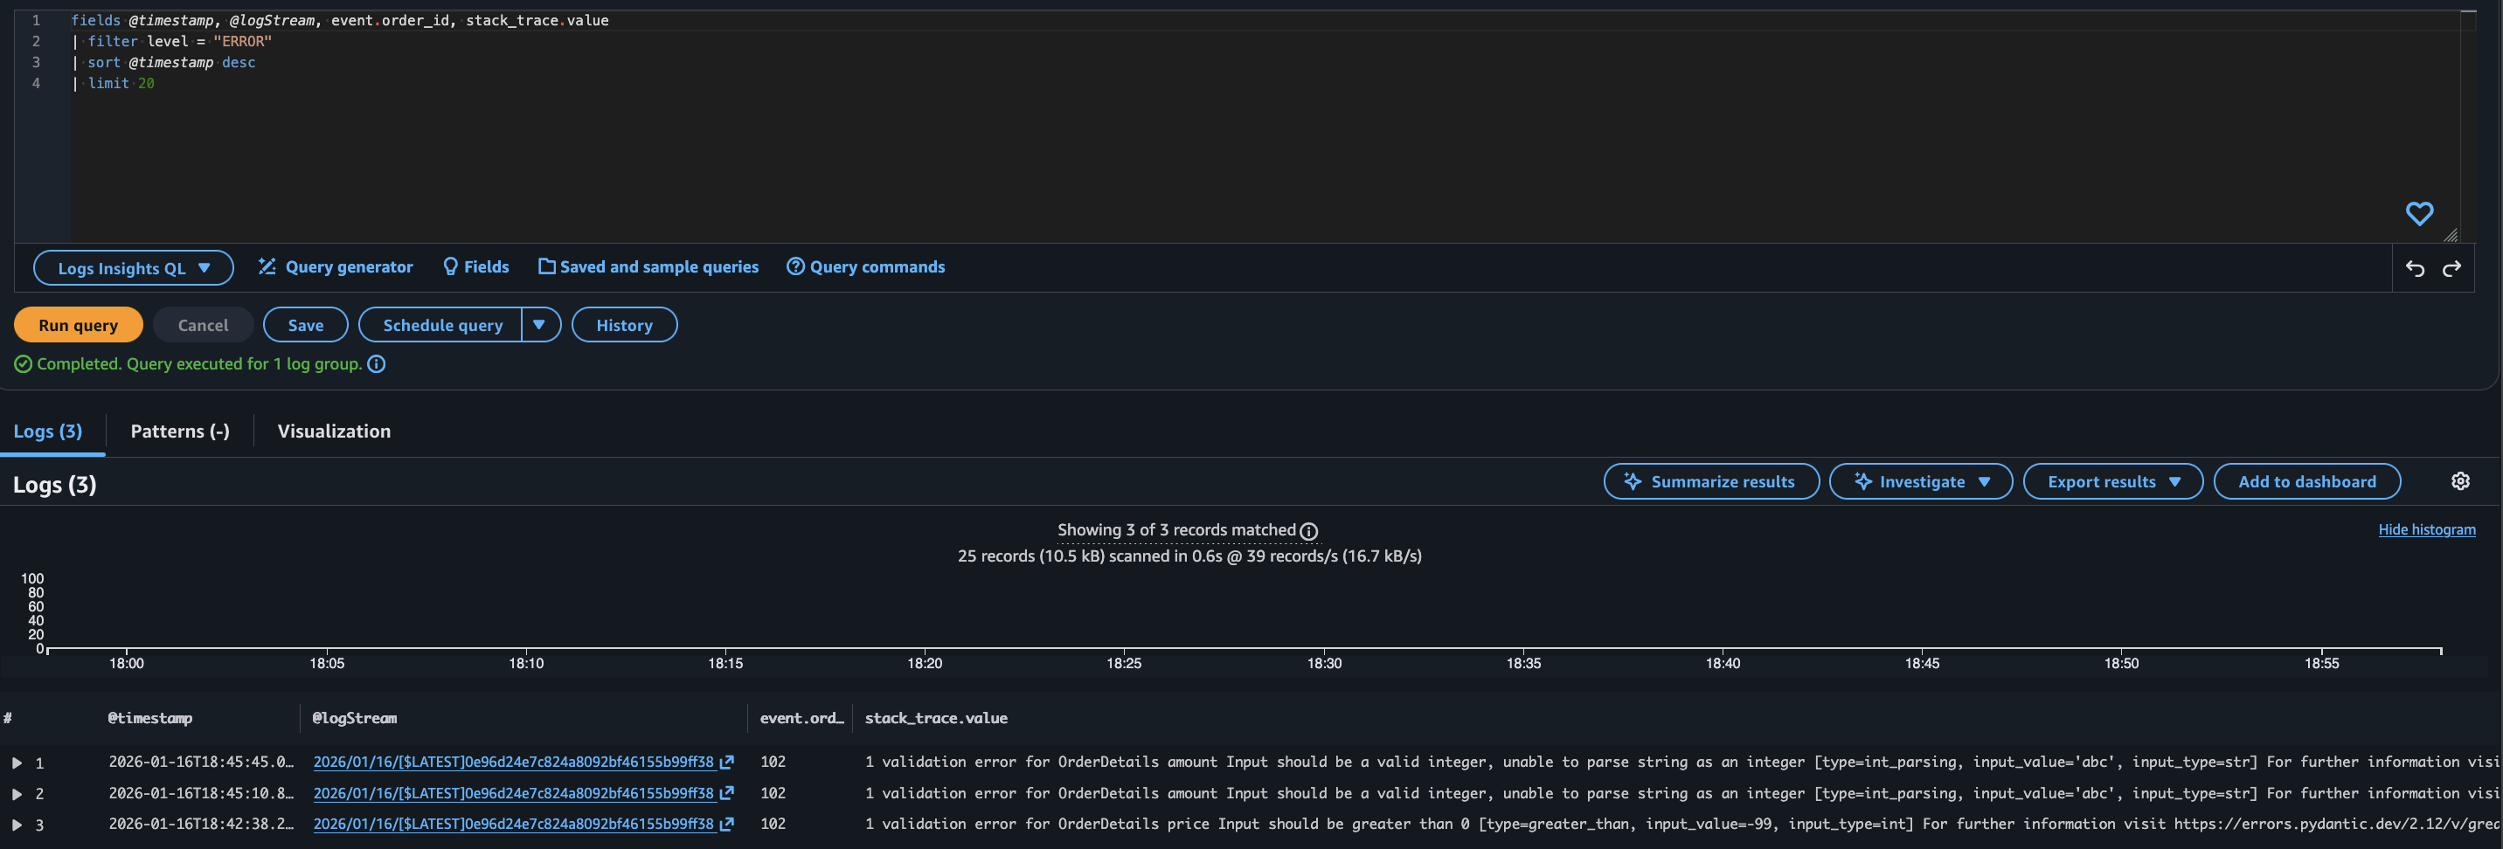Expand log record row 1
Screen dimensions: 2503x849
pos(16,763)
